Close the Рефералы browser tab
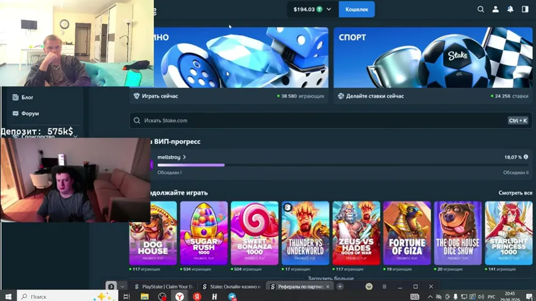Screen dimensions: 536x301 pyautogui.click(x=328, y=287)
